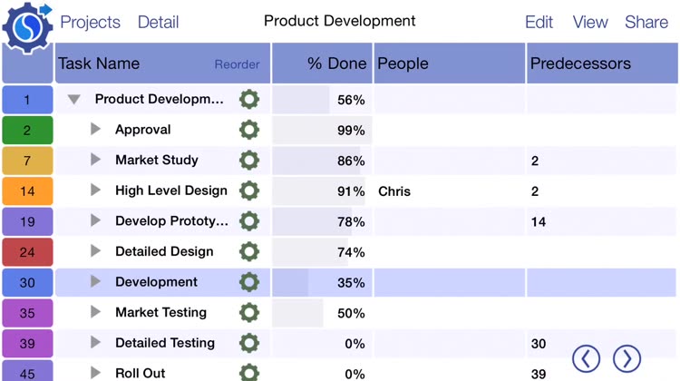The width and height of the screenshot is (680, 381).
Task: Go to previous with left arrow circle
Action: (x=586, y=359)
